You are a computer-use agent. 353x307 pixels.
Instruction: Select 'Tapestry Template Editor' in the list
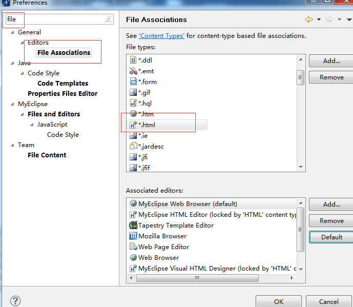pos(176,225)
